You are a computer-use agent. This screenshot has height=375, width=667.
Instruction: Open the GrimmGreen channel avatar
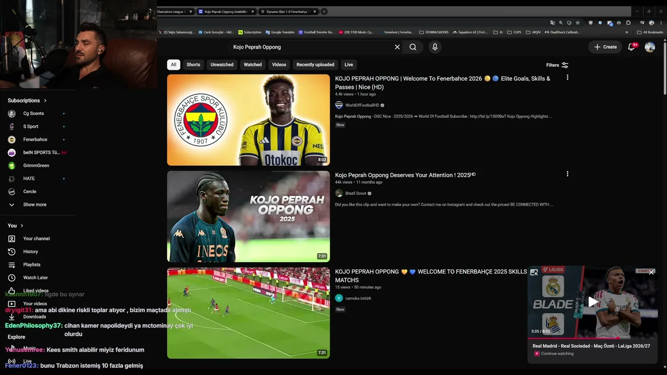pyautogui.click(x=12, y=166)
